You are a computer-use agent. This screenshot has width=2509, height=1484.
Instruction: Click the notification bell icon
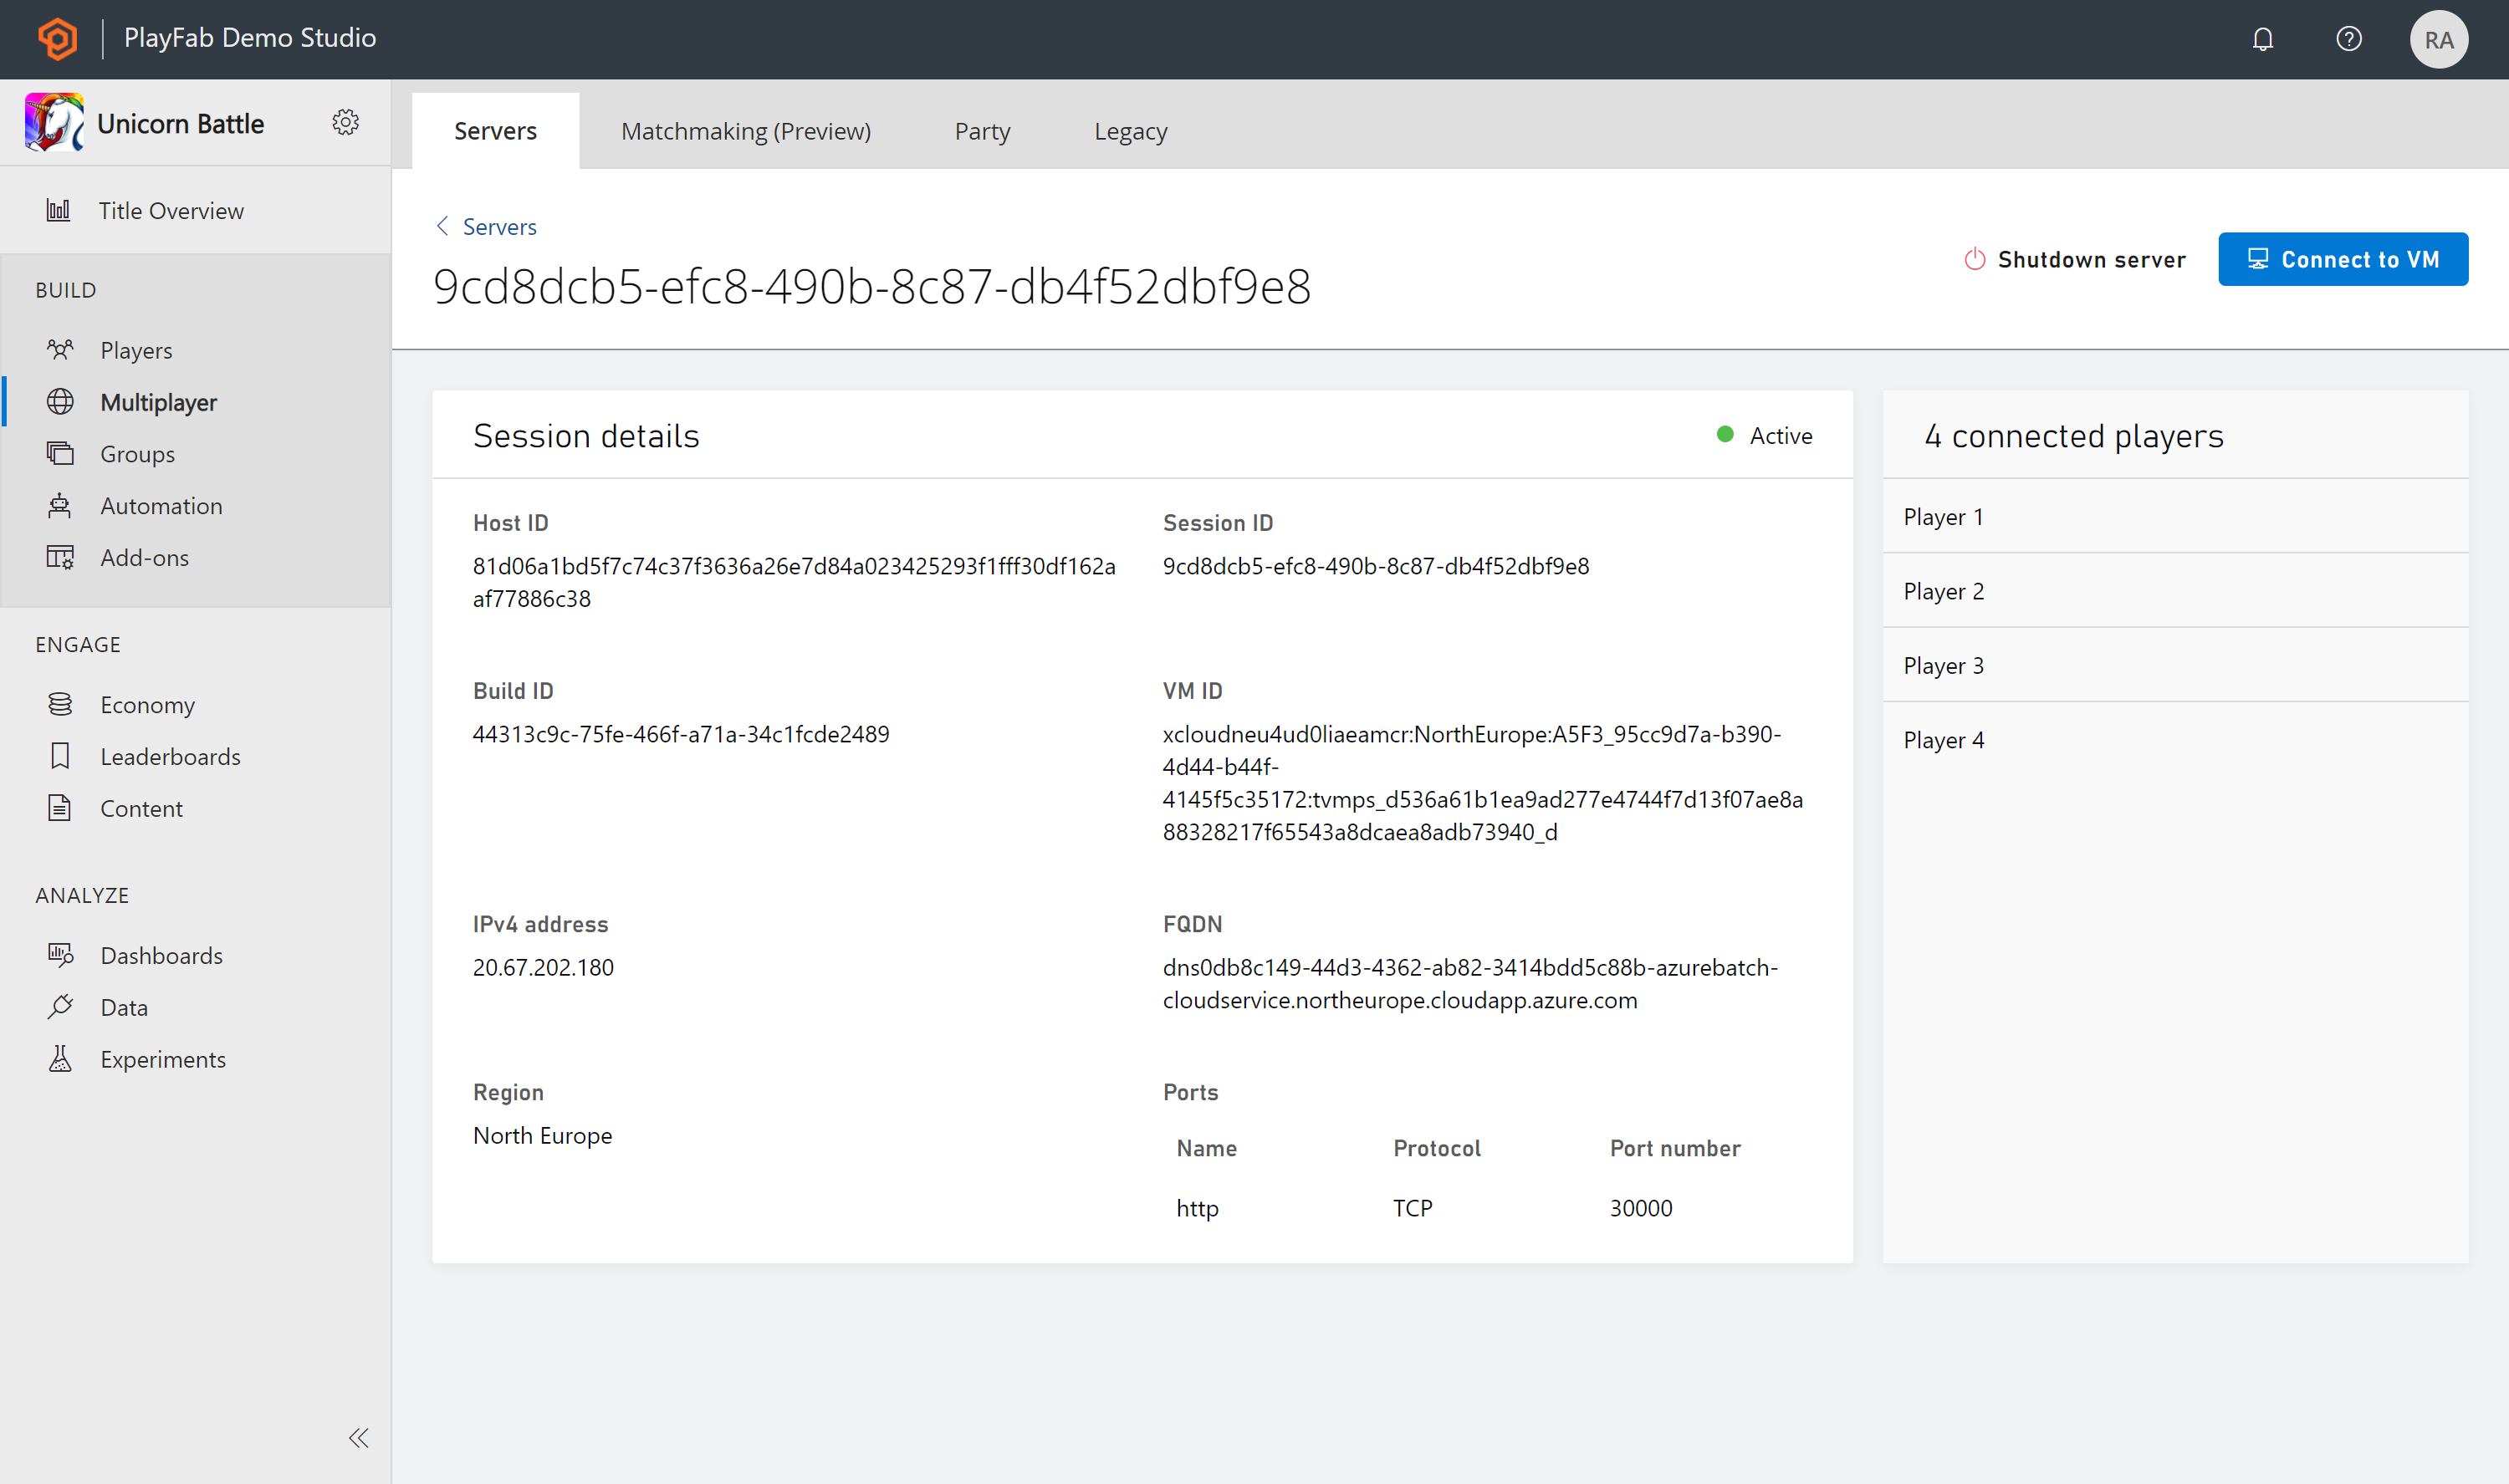tap(2263, 38)
